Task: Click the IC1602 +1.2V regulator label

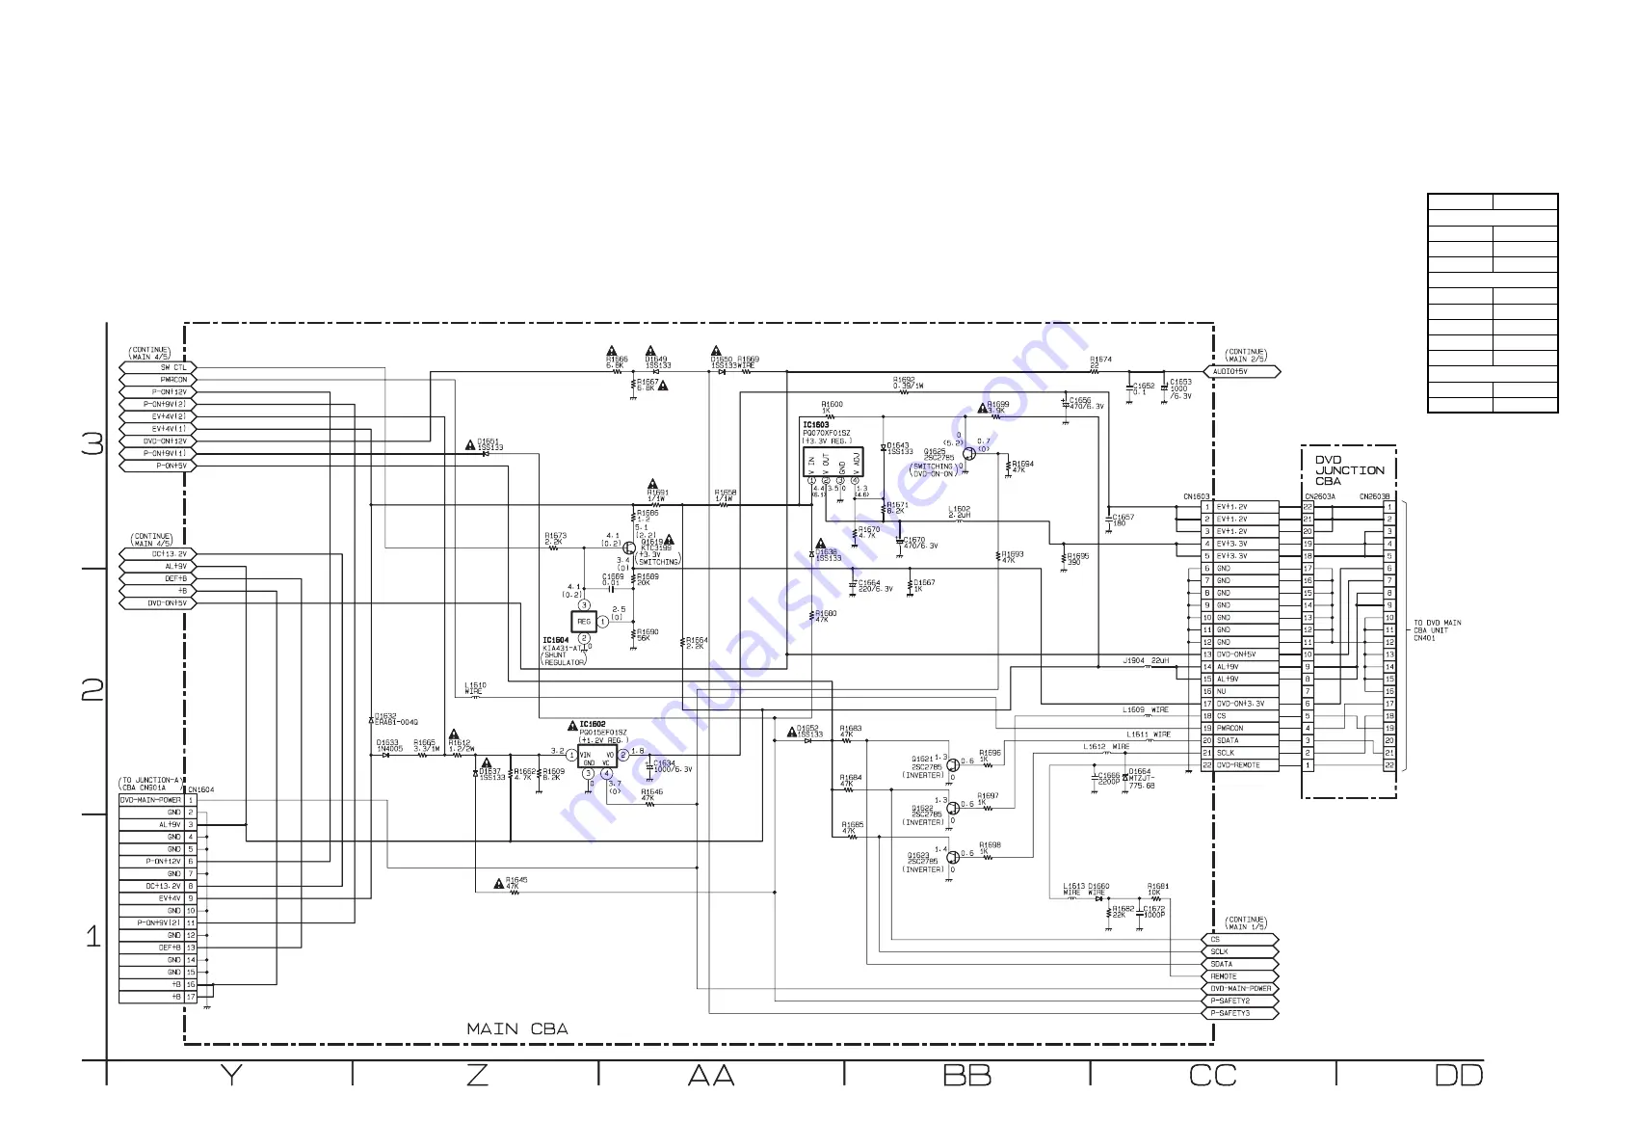Action: (x=593, y=724)
